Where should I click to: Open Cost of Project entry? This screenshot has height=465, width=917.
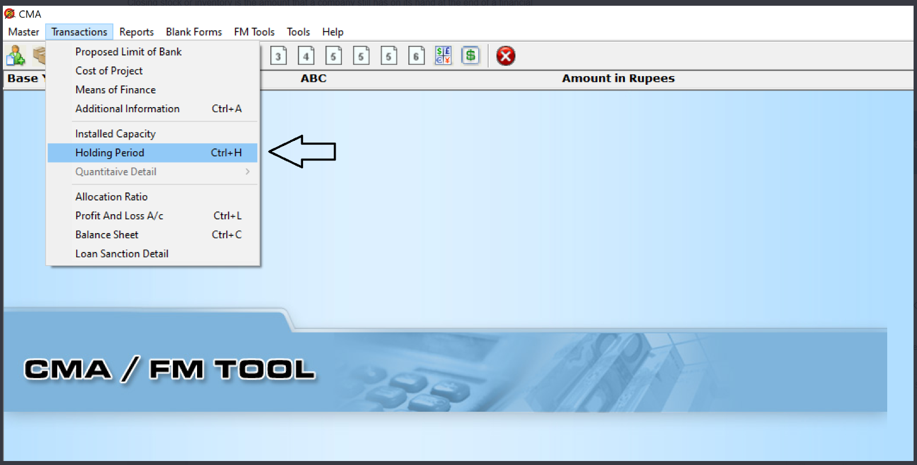[x=109, y=71]
